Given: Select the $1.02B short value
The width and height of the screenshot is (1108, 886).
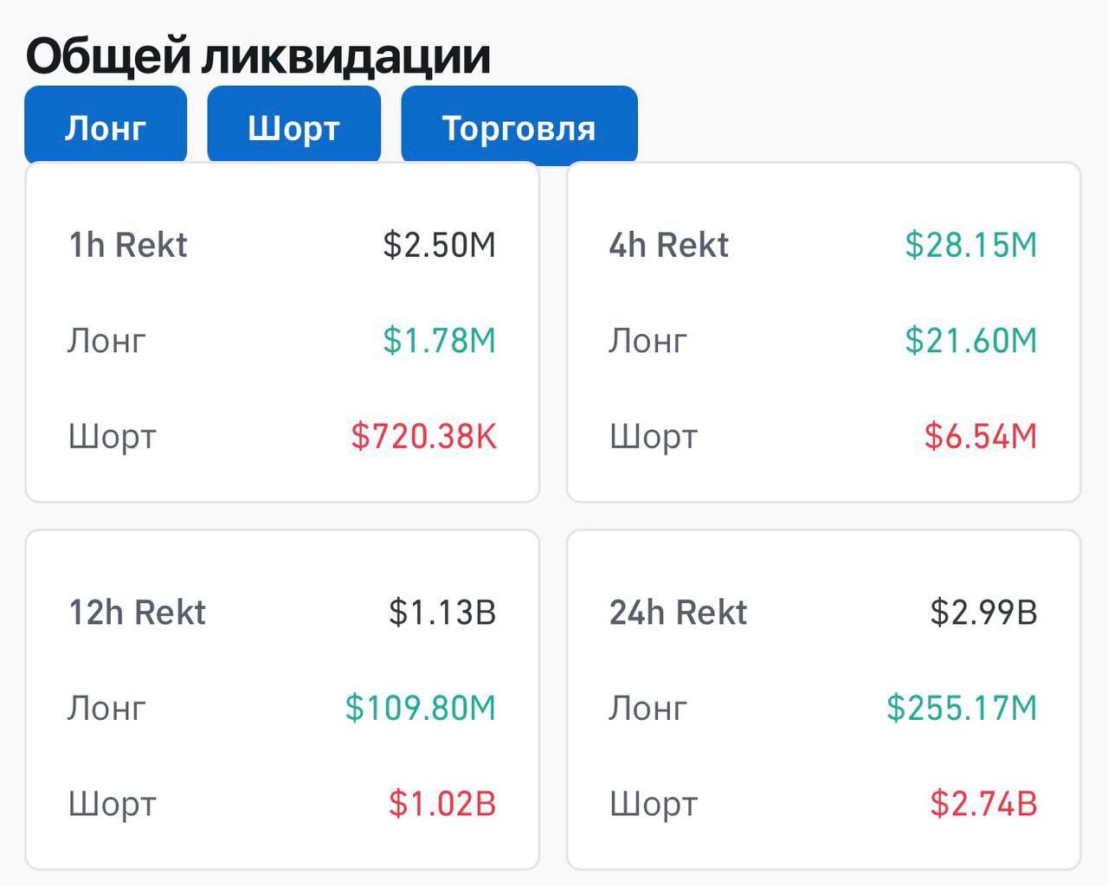Looking at the screenshot, I should 442,803.
